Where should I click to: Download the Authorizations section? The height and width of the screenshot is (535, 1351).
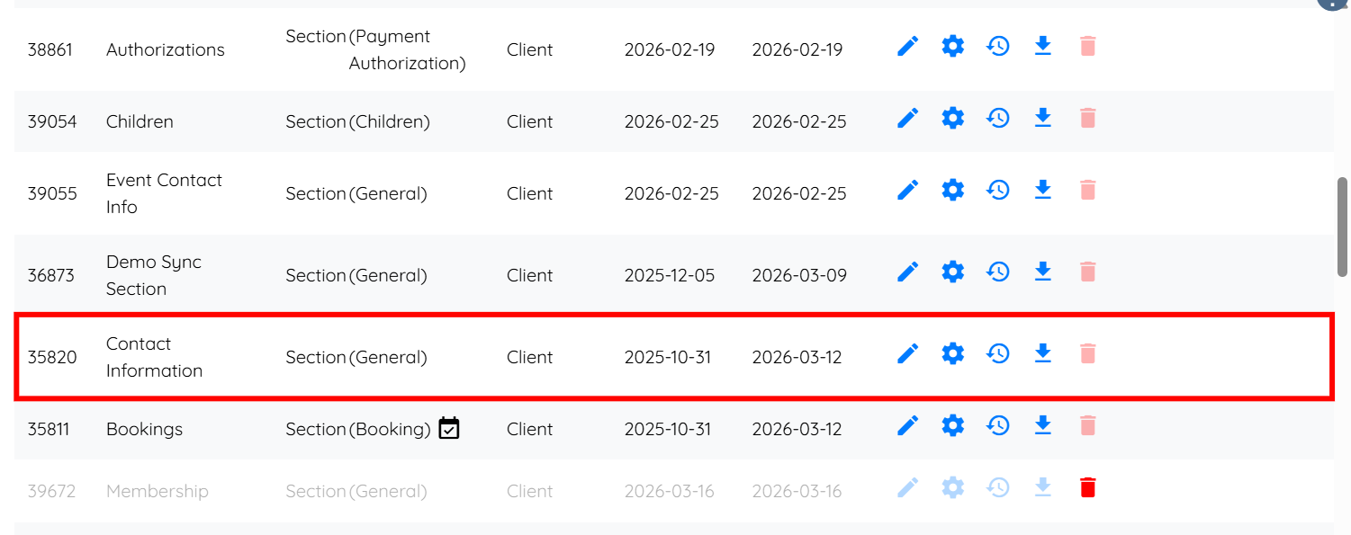click(1042, 46)
